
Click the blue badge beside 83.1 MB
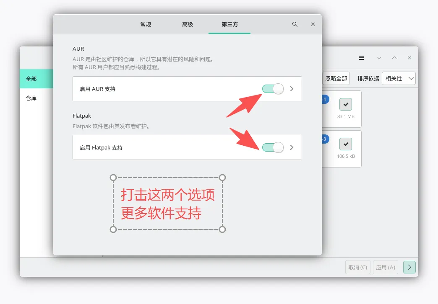tap(326, 99)
